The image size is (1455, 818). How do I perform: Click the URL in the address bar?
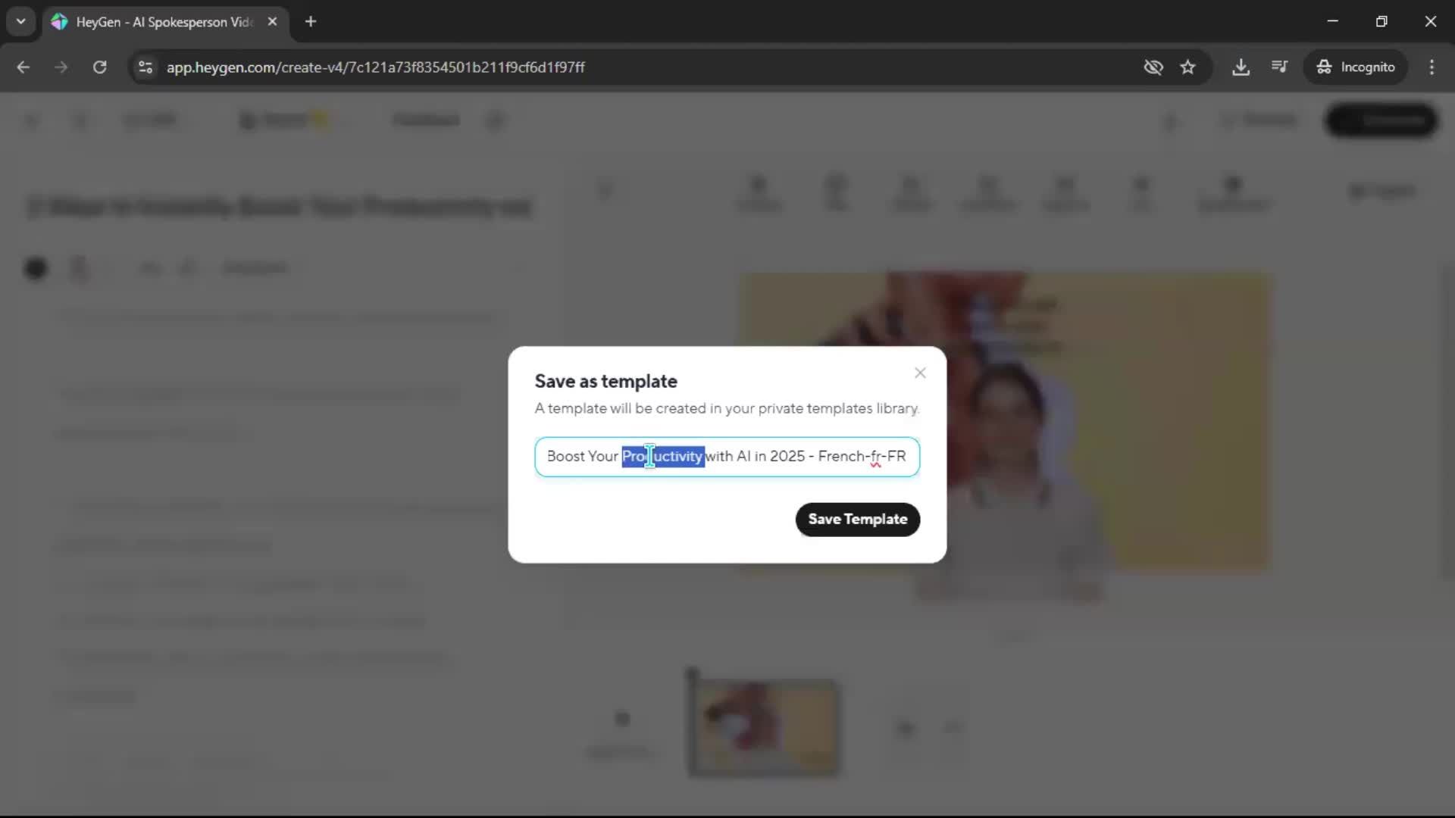pos(375,67)
